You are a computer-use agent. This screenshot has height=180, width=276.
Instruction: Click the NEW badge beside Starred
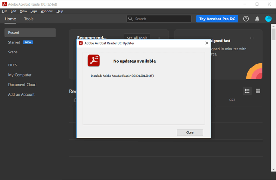click(x=28, y=42)
